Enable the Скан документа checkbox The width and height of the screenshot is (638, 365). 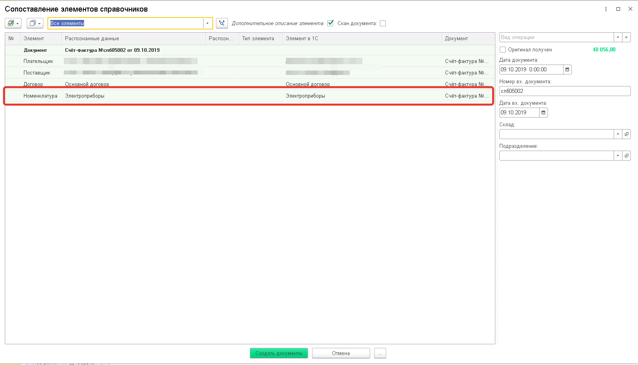tap(383, 23)
